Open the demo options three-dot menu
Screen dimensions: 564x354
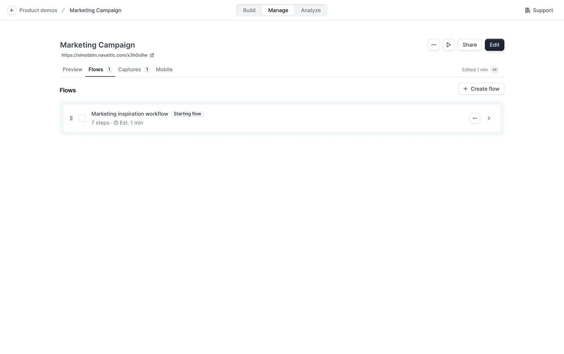(x=434, y=45)
